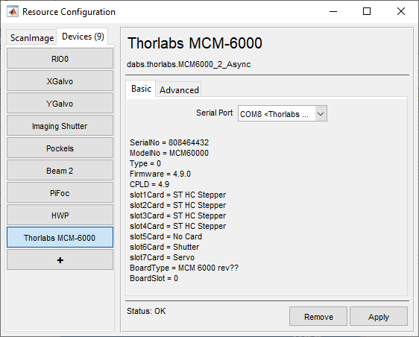
Task: Select the Pockels device
Action: 60,148
